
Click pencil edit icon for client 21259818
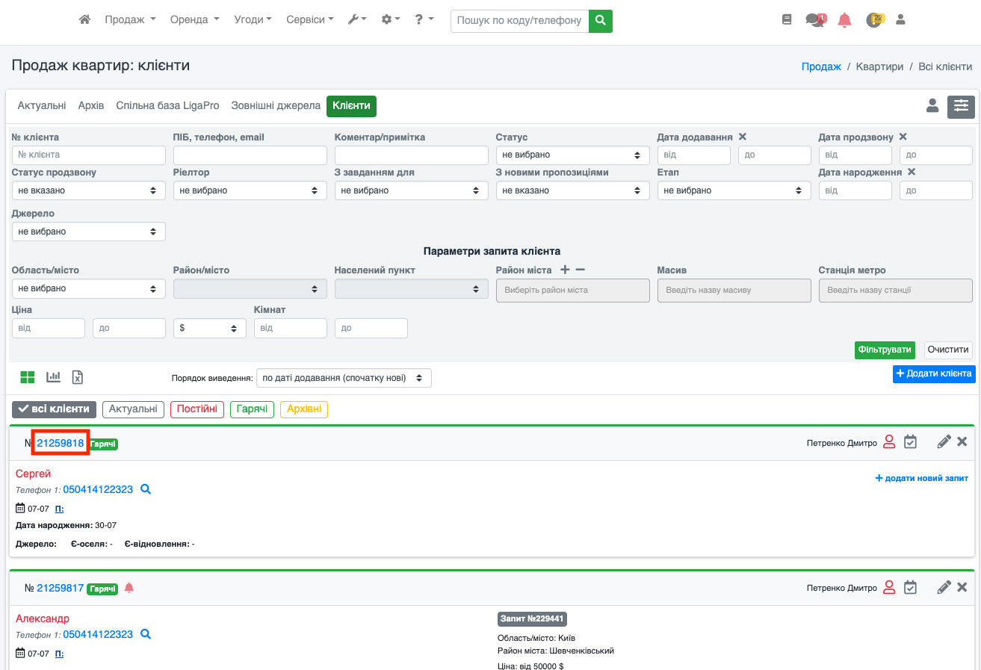click(x=944, y=442)
